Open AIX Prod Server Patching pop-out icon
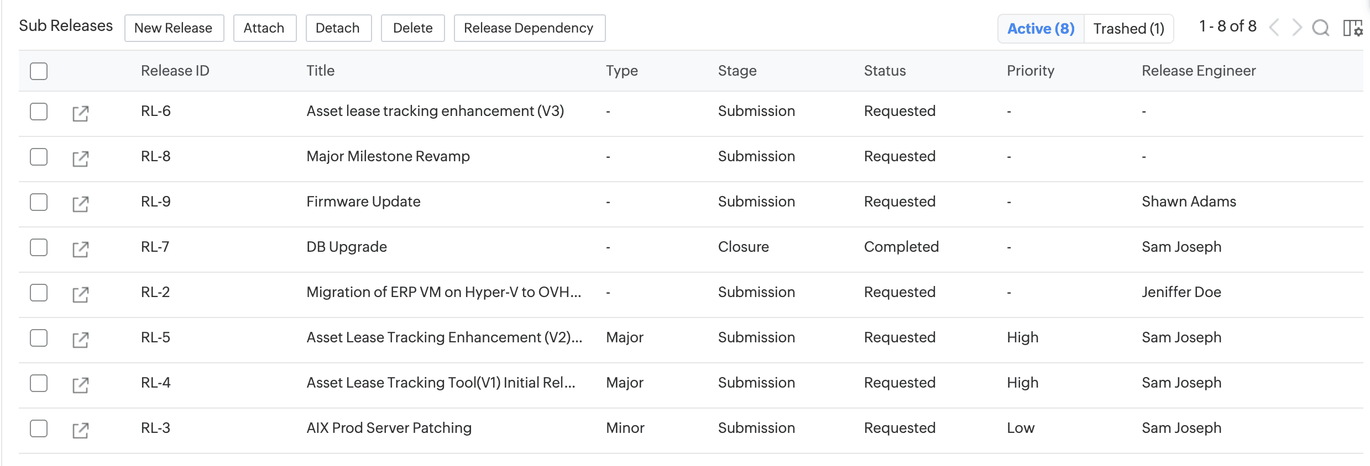 coord(81,428)
